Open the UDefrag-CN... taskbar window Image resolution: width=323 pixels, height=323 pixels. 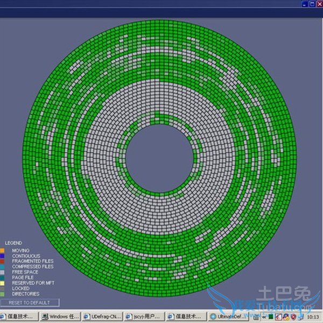pyautogui.click(x=102, y=317)
